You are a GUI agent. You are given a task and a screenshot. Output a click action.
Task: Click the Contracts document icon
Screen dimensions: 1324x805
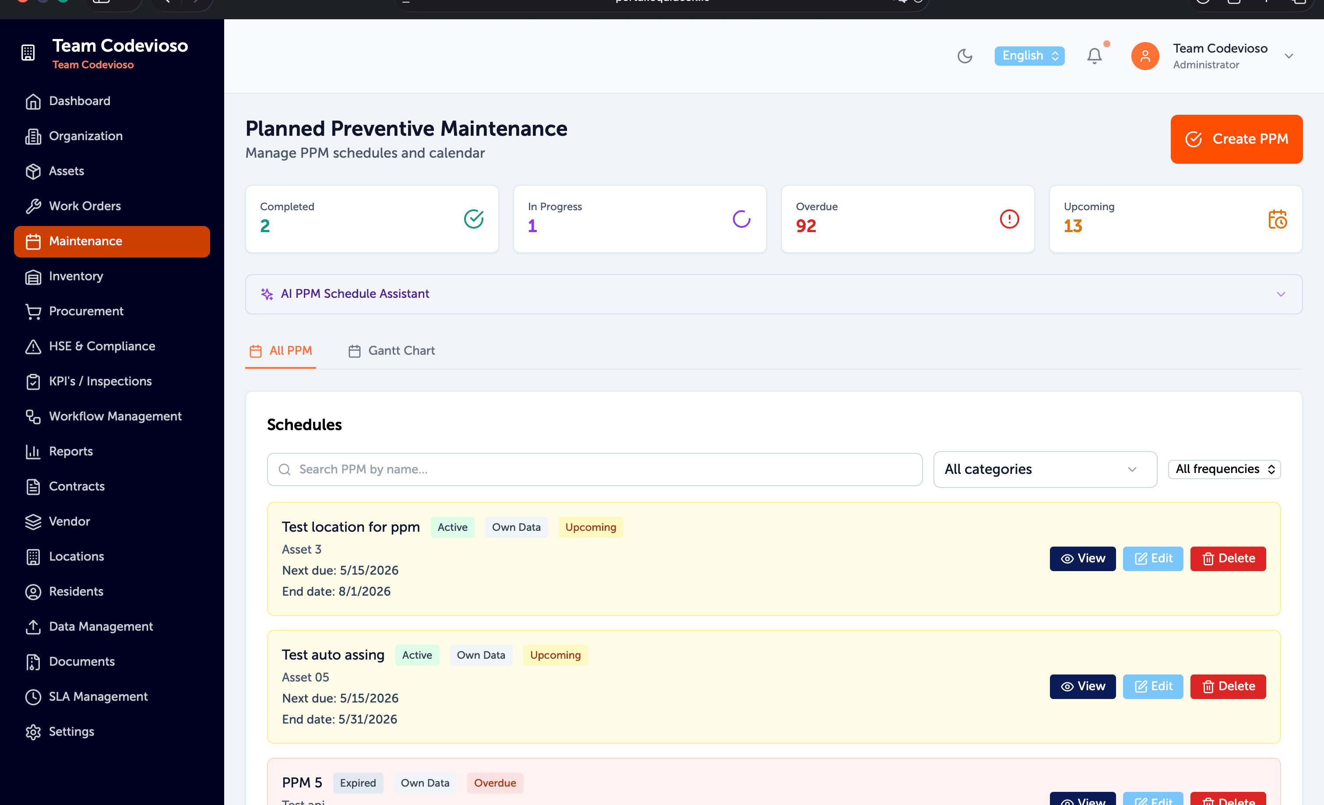click(33, 486)
